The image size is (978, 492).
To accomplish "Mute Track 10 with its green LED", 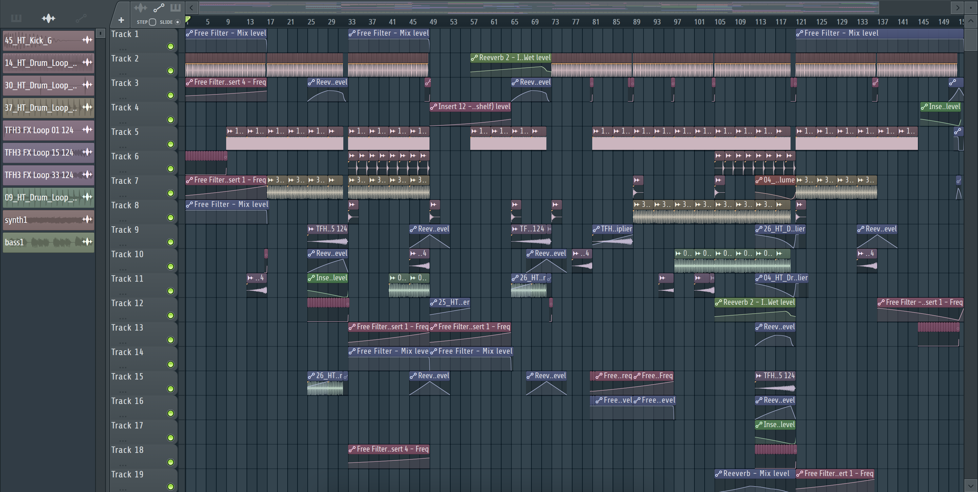I will (x=171, y=266).
